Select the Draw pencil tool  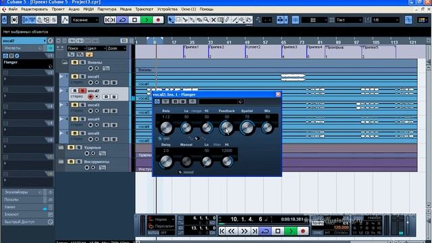[227, 20]
